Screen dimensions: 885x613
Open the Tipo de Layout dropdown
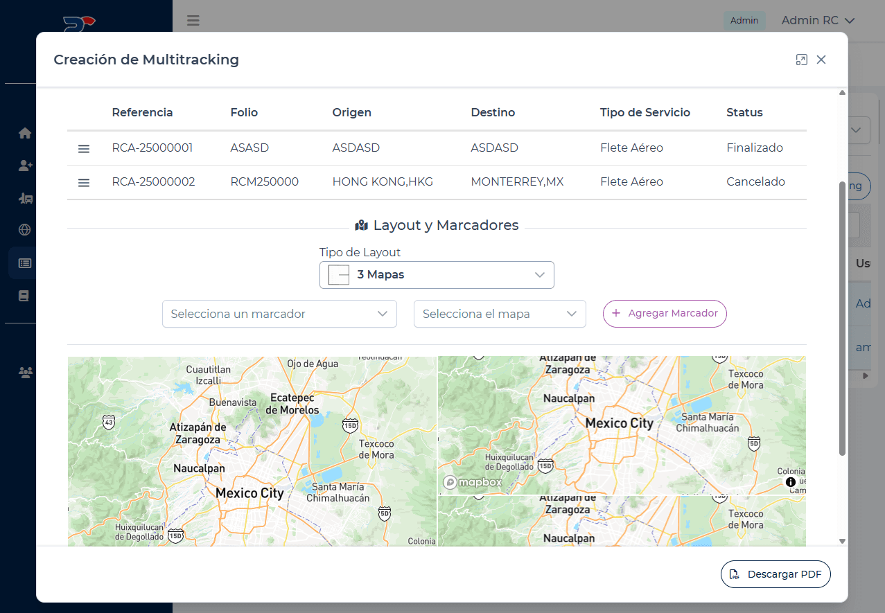pyautogui.click(x=437, y=275)
